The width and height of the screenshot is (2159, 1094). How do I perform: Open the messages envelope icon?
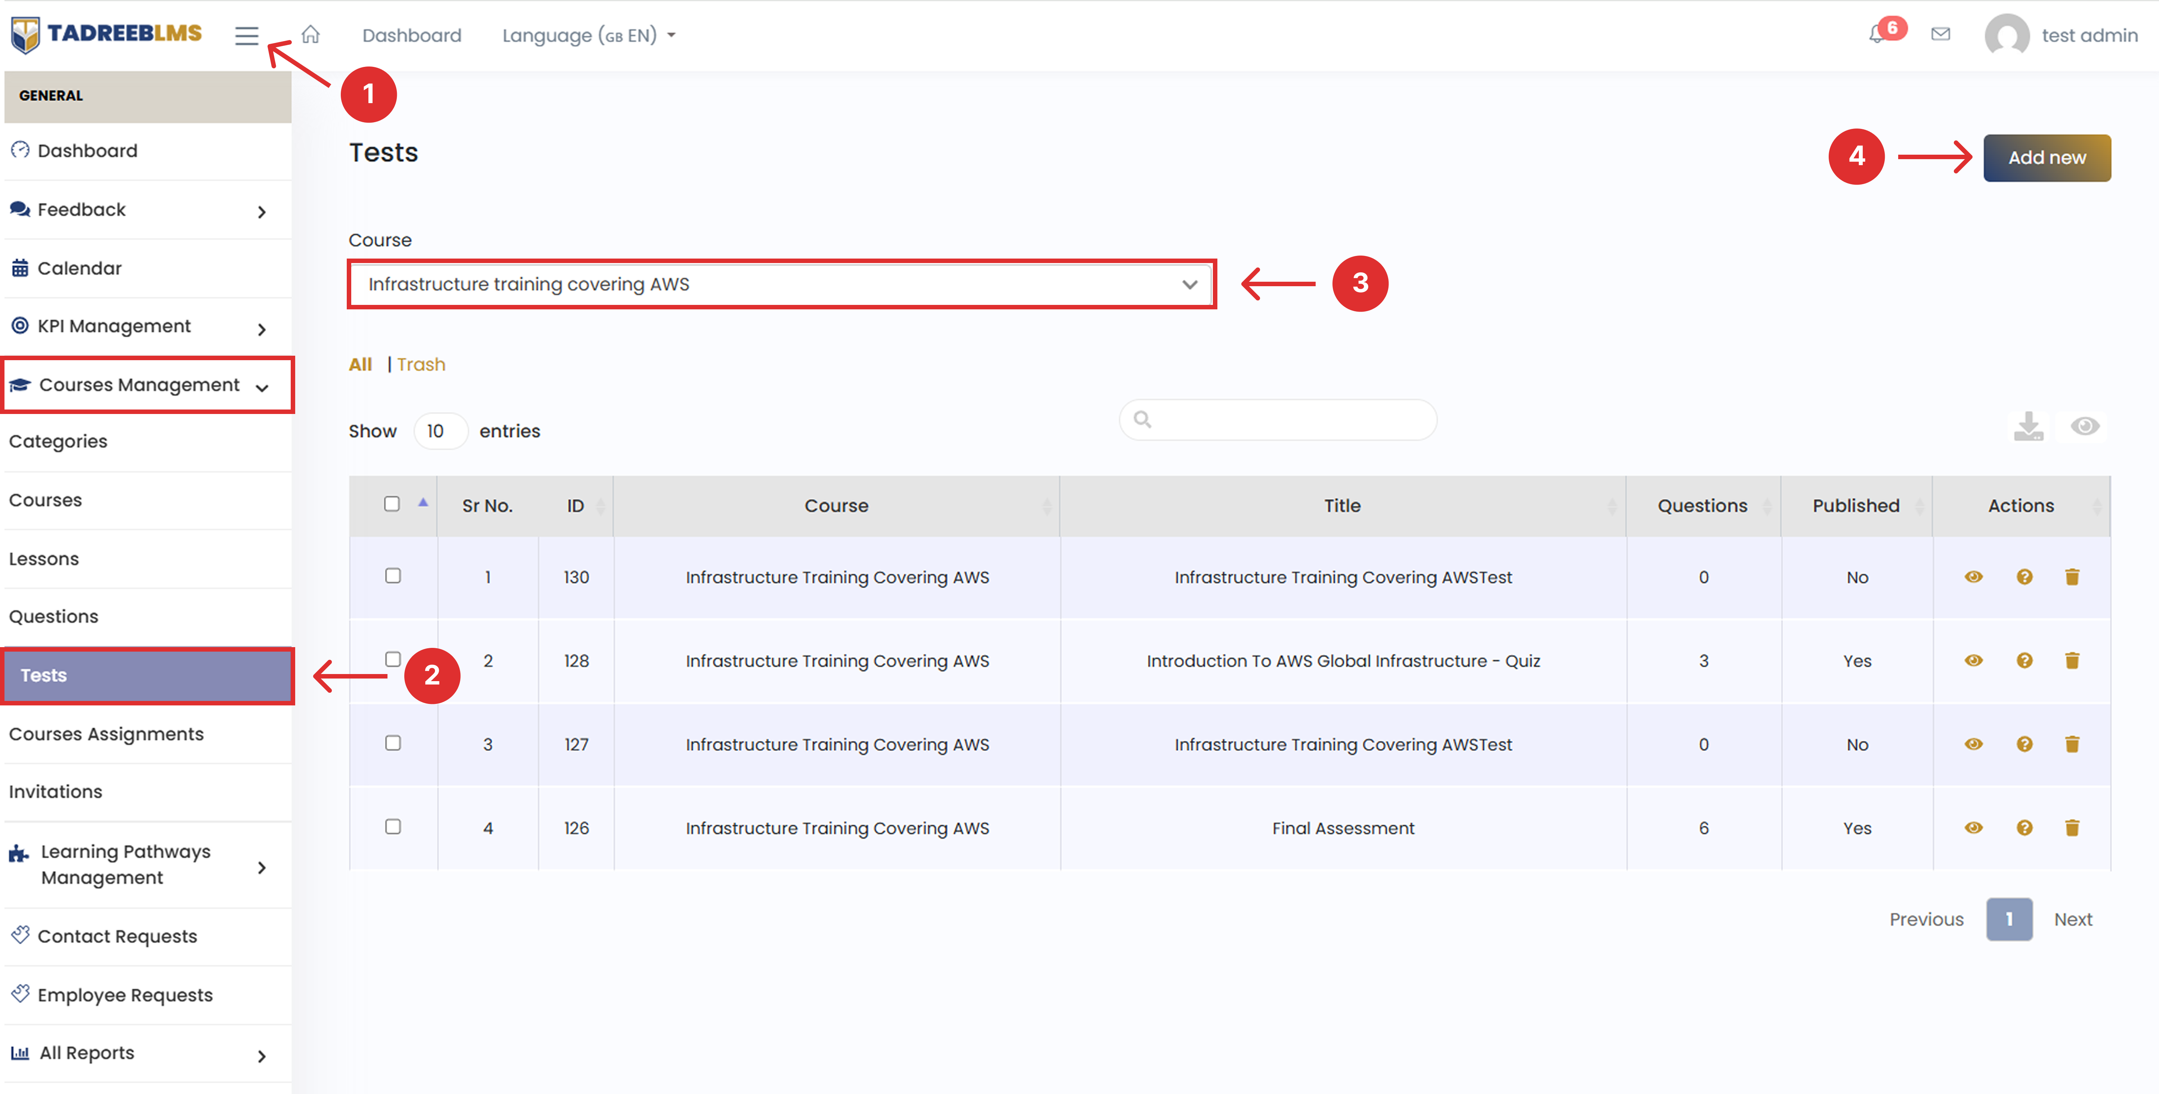click(x=1940, y=34)
